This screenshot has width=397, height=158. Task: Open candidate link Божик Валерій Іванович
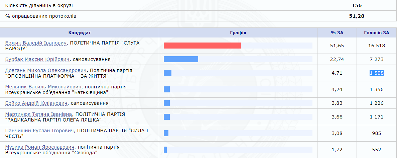point(36,43)
